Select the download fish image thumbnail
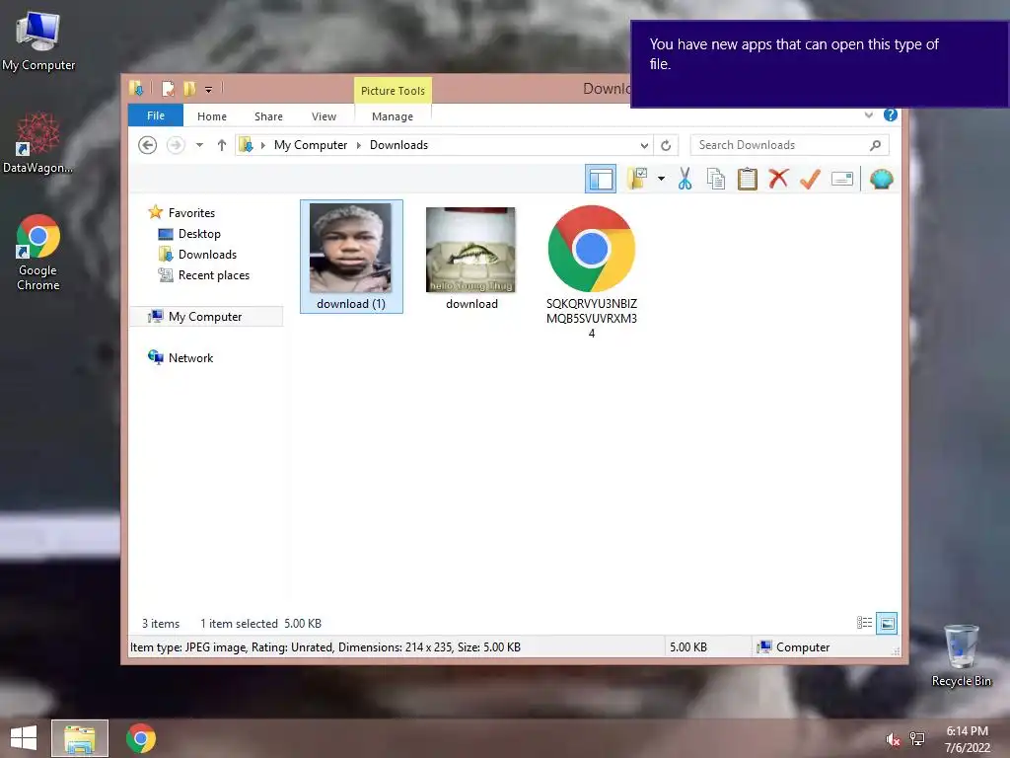This screenshot has height=758, width=1010. 471,258
